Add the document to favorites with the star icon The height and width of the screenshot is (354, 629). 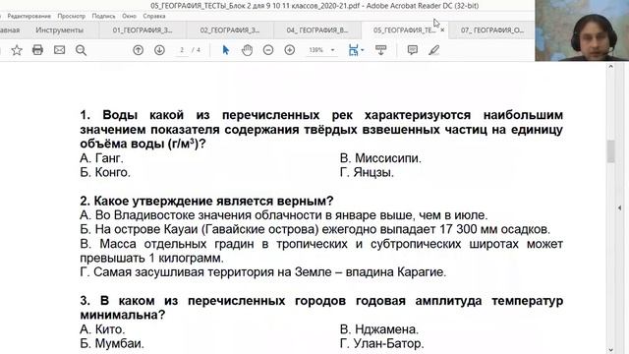17,50
